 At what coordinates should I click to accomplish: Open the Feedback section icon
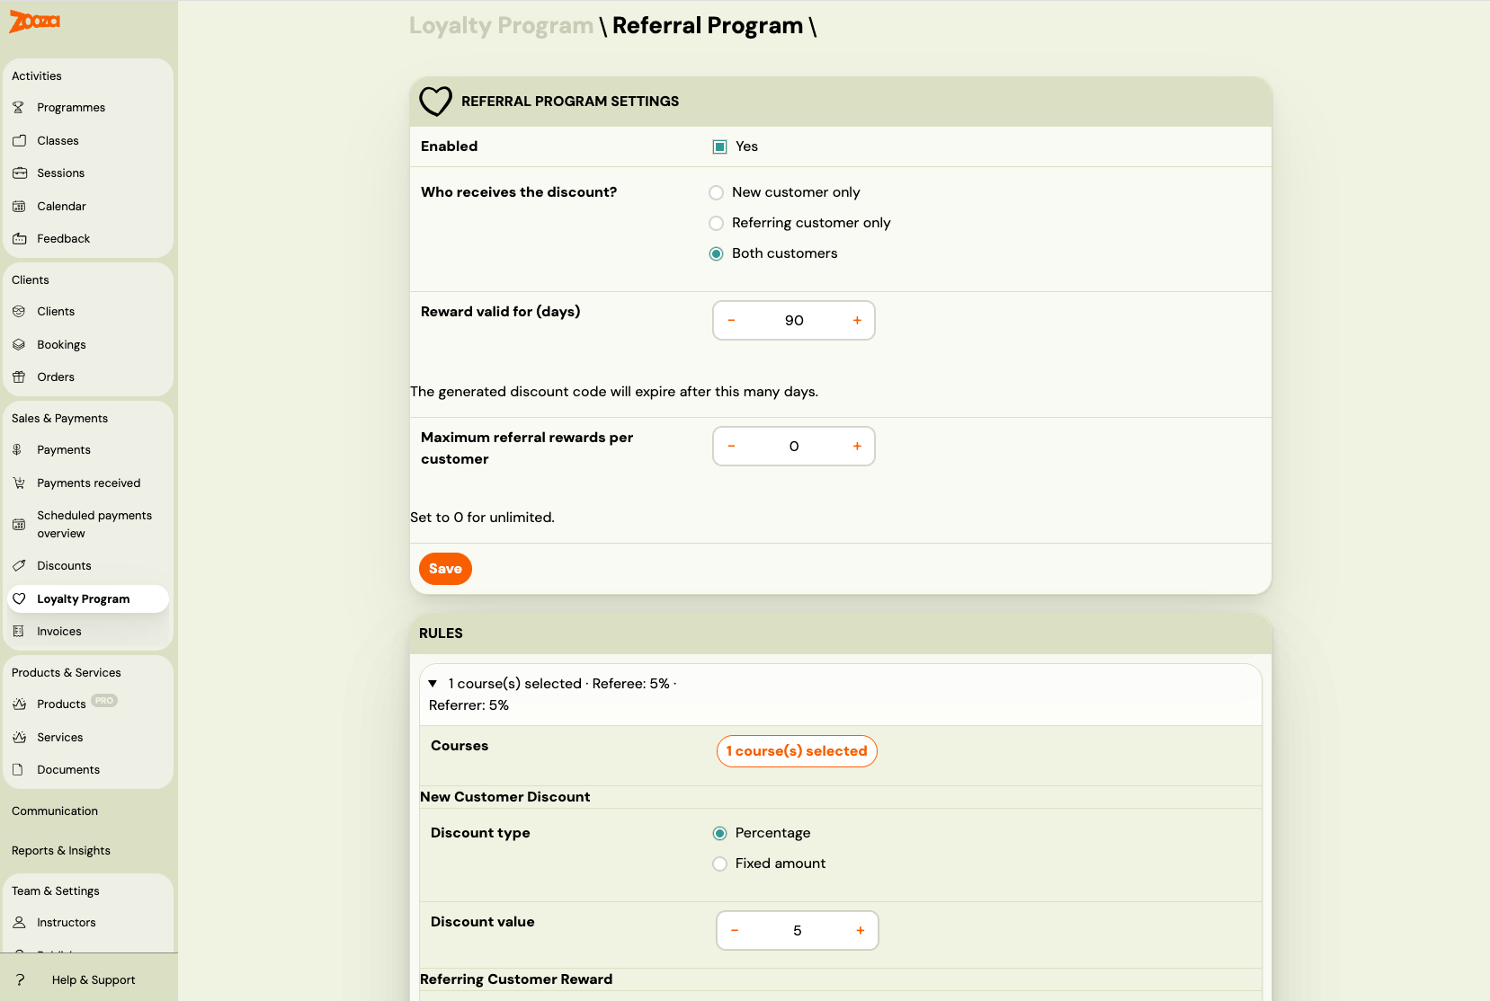(x=20, y=238)
